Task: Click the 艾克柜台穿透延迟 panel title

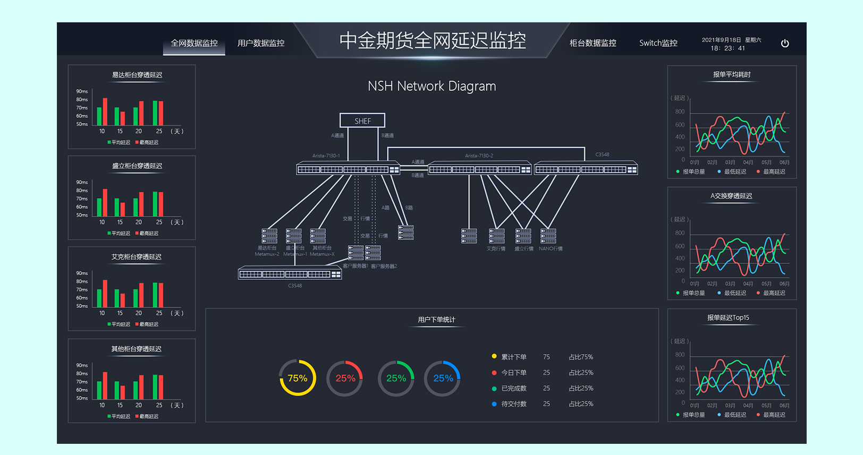Action: click(x=137, y=256)
